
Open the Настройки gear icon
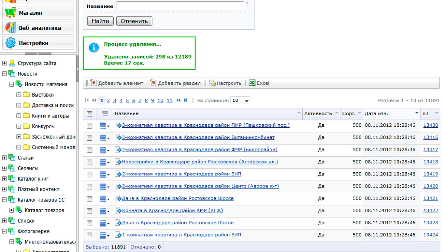[10, 43]
